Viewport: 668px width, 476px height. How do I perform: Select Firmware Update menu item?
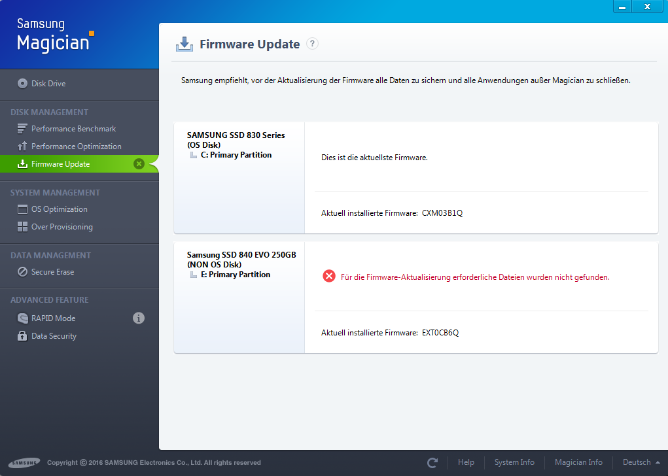pyautogui.click(x=79, y=164)
